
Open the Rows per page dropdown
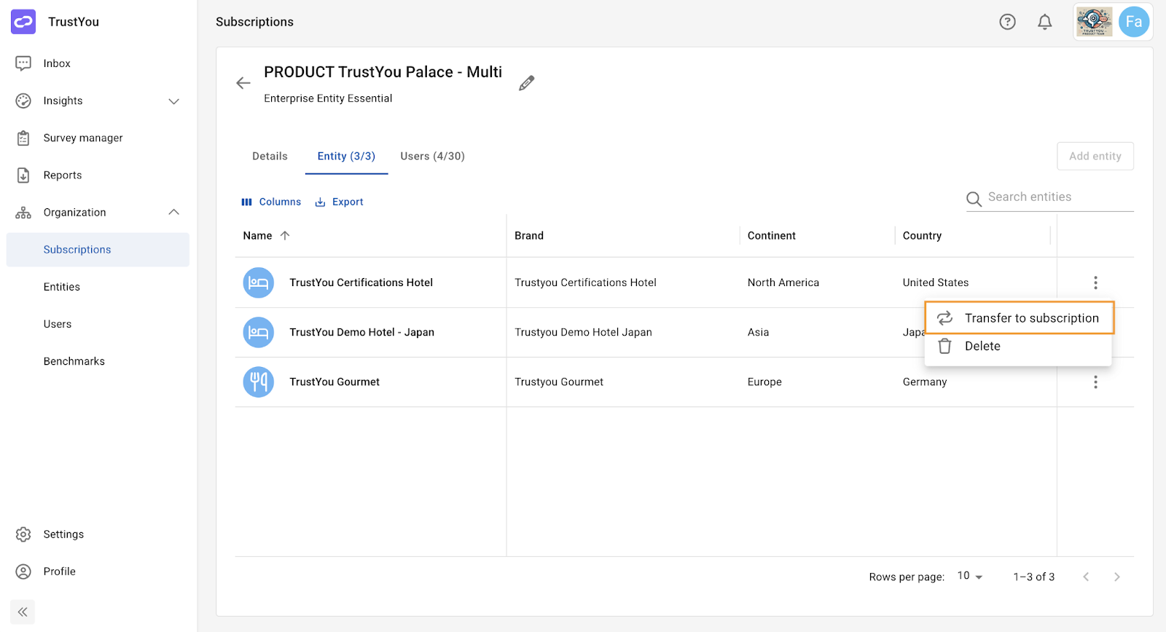[x=970, y=576]
